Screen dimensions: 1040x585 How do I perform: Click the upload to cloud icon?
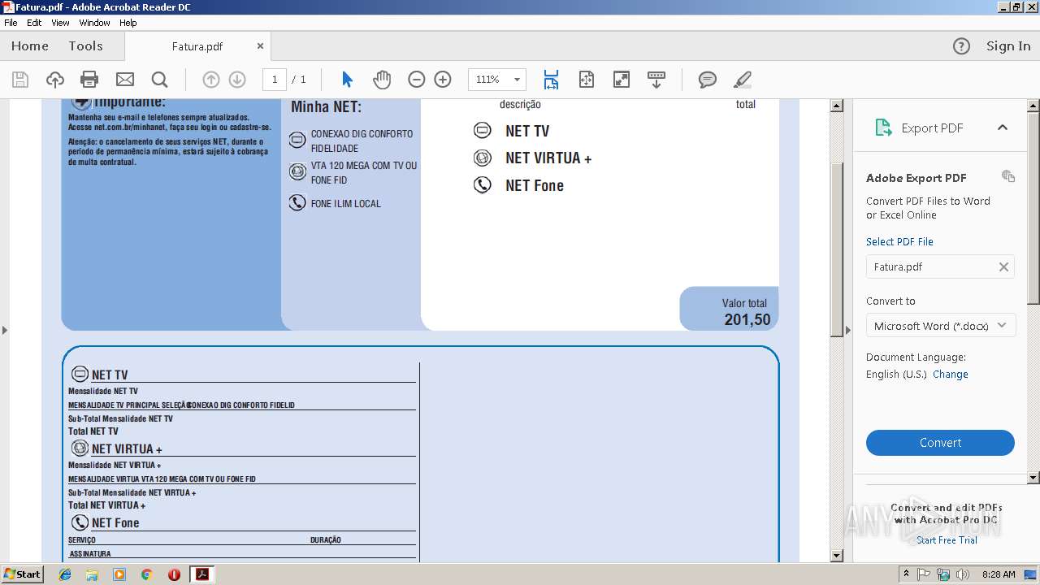click(54, 80)
